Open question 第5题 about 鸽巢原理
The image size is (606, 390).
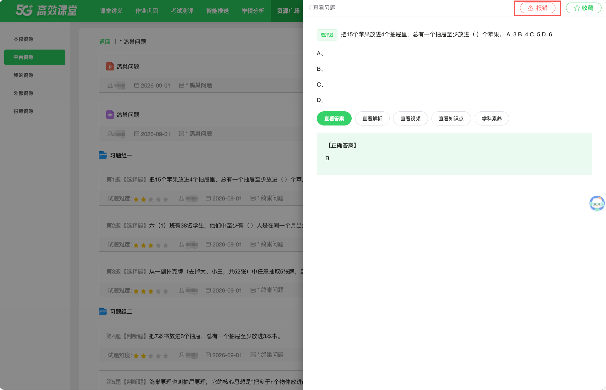(204, 382)
